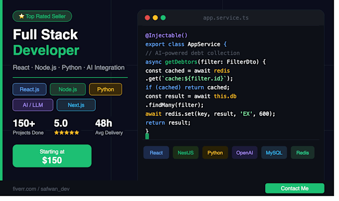The image size is (339, 201).
Task: Click the app.service.ts file title
Action: pyautogui.click(x=226, y=18)
